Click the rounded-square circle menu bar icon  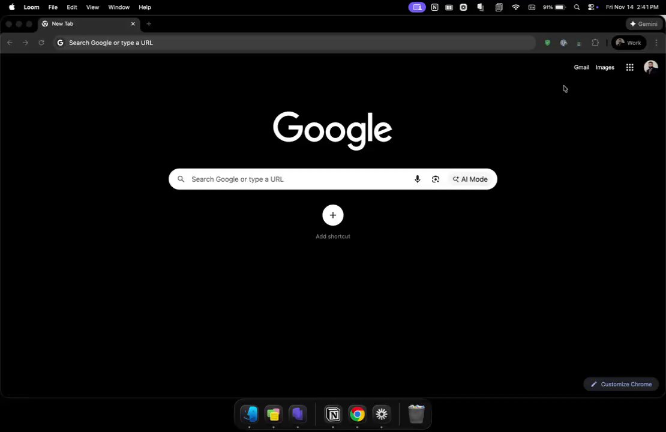click(x=463, y=7)
